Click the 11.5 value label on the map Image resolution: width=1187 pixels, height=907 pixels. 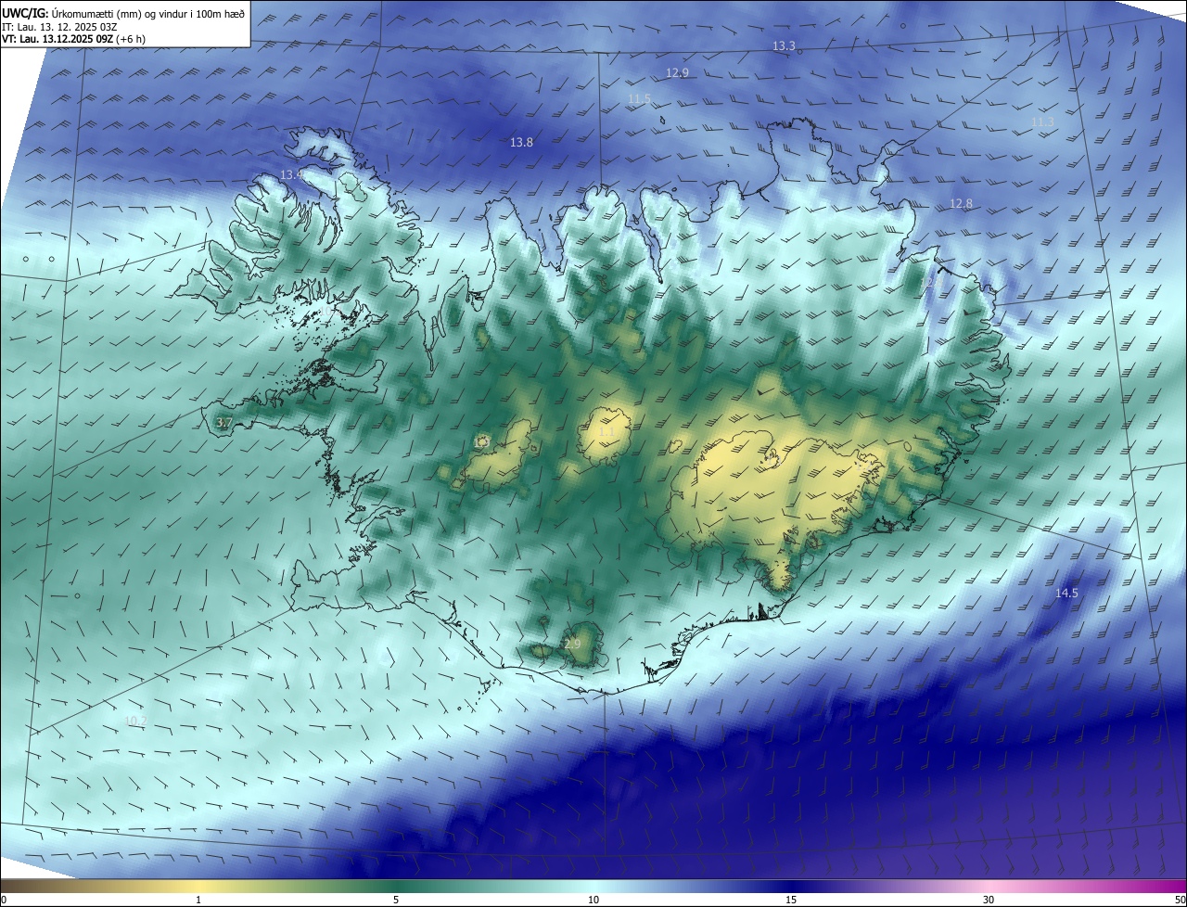click(639, 99)
